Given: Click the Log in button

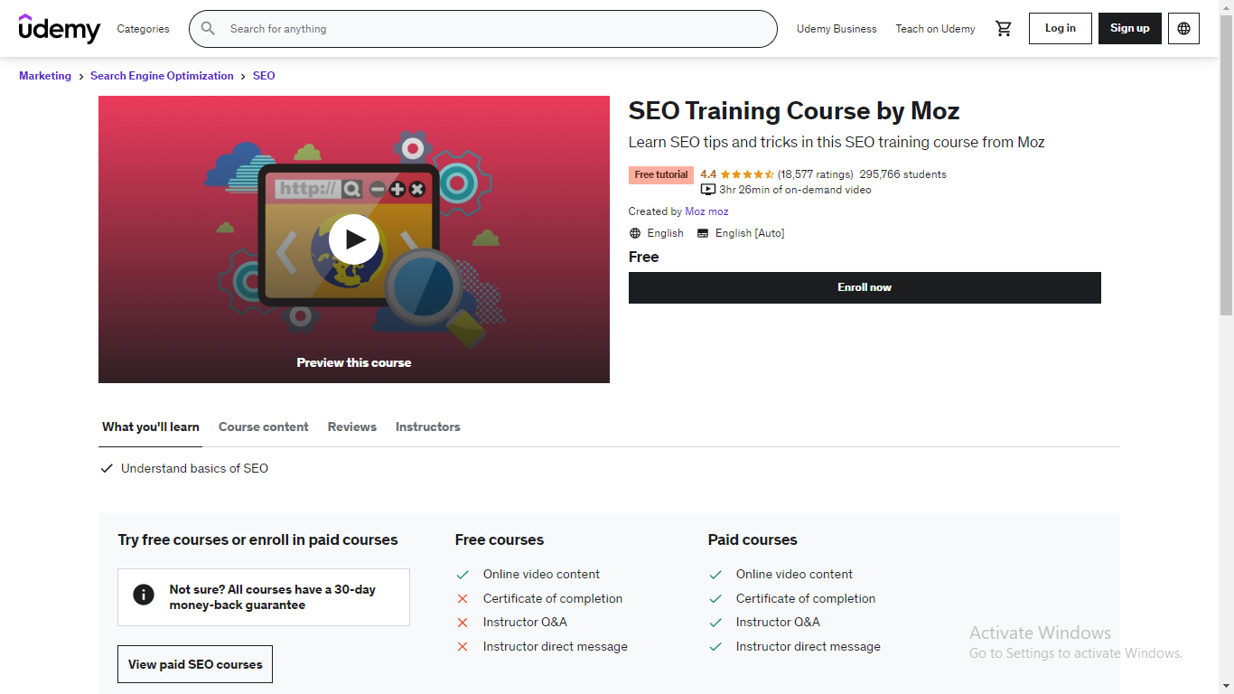Looking at the screenshot, I should [1061, 29].
